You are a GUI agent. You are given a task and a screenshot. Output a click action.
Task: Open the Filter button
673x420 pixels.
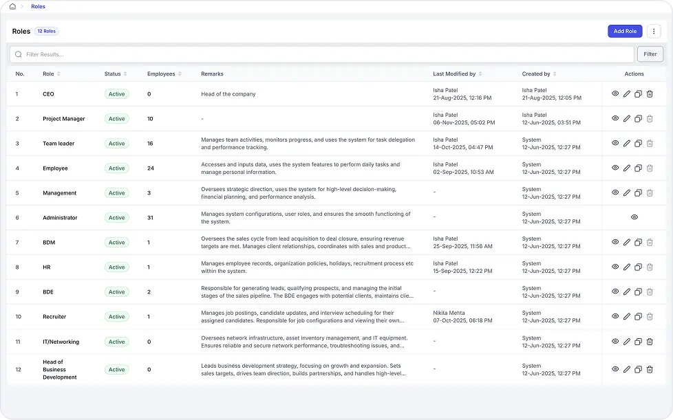650,54
